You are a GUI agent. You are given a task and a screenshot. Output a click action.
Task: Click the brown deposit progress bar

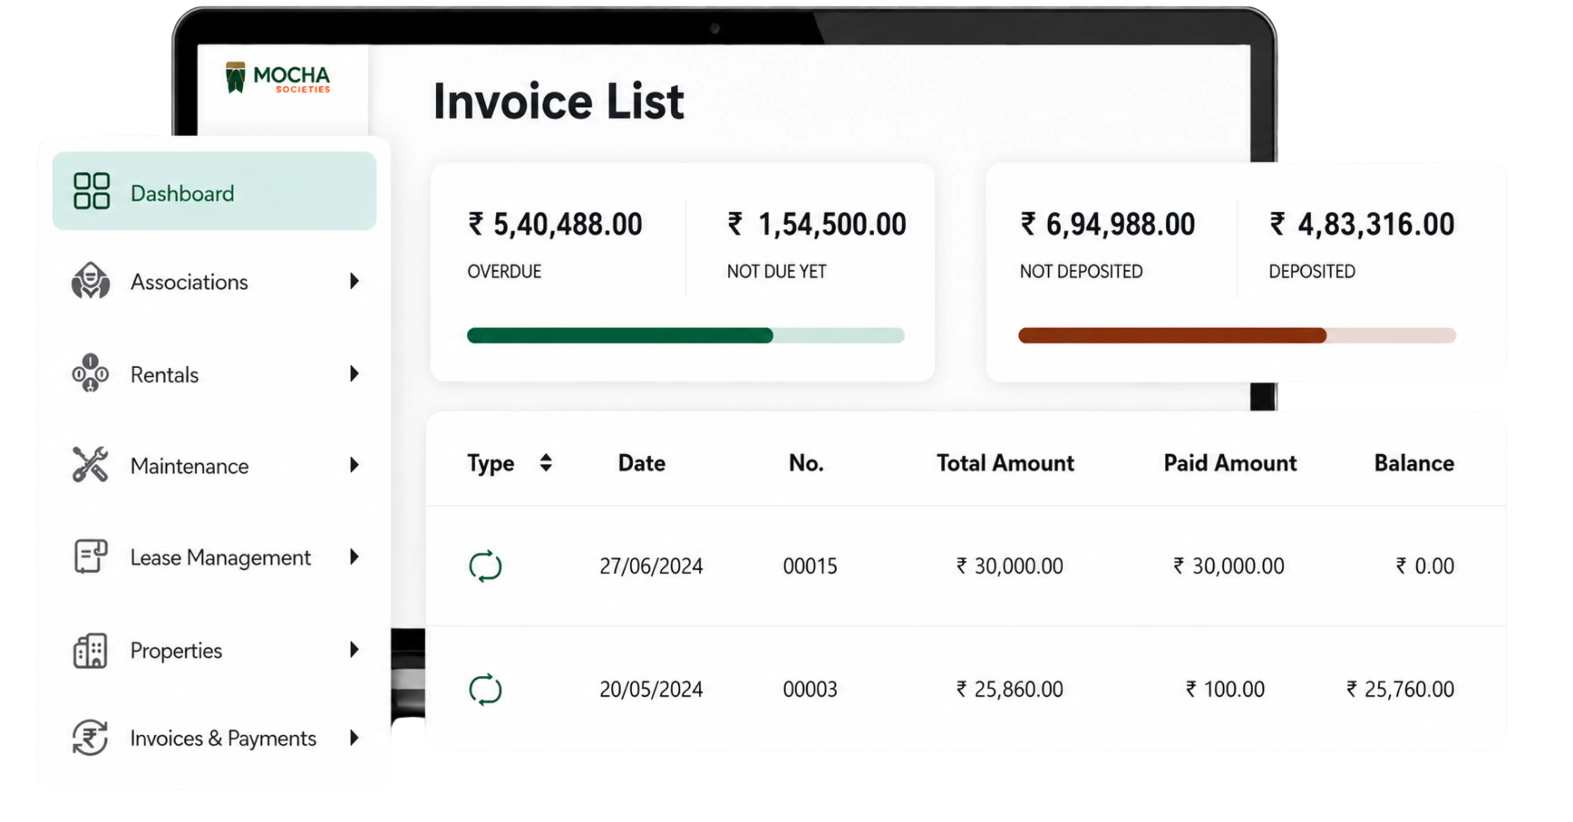coord(1237,336)
